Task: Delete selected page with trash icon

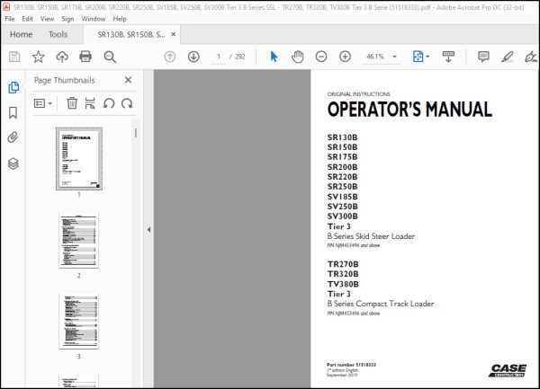Action: tap(72, 103)
